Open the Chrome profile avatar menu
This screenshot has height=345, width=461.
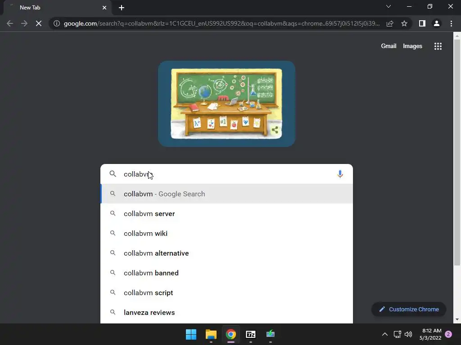point(437,23)
